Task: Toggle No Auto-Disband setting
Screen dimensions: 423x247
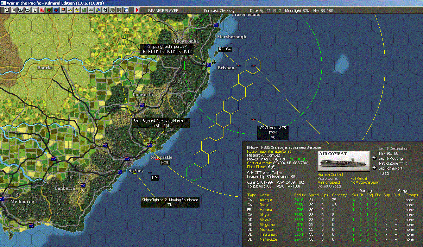Action: 365,182
